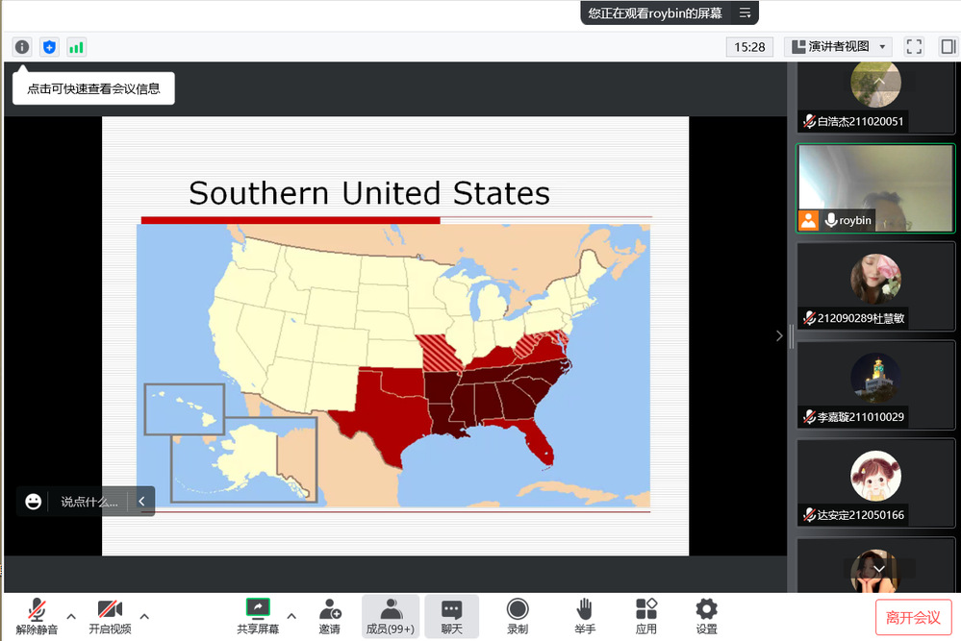Select roybin's video thumbnail

point(875,188)
